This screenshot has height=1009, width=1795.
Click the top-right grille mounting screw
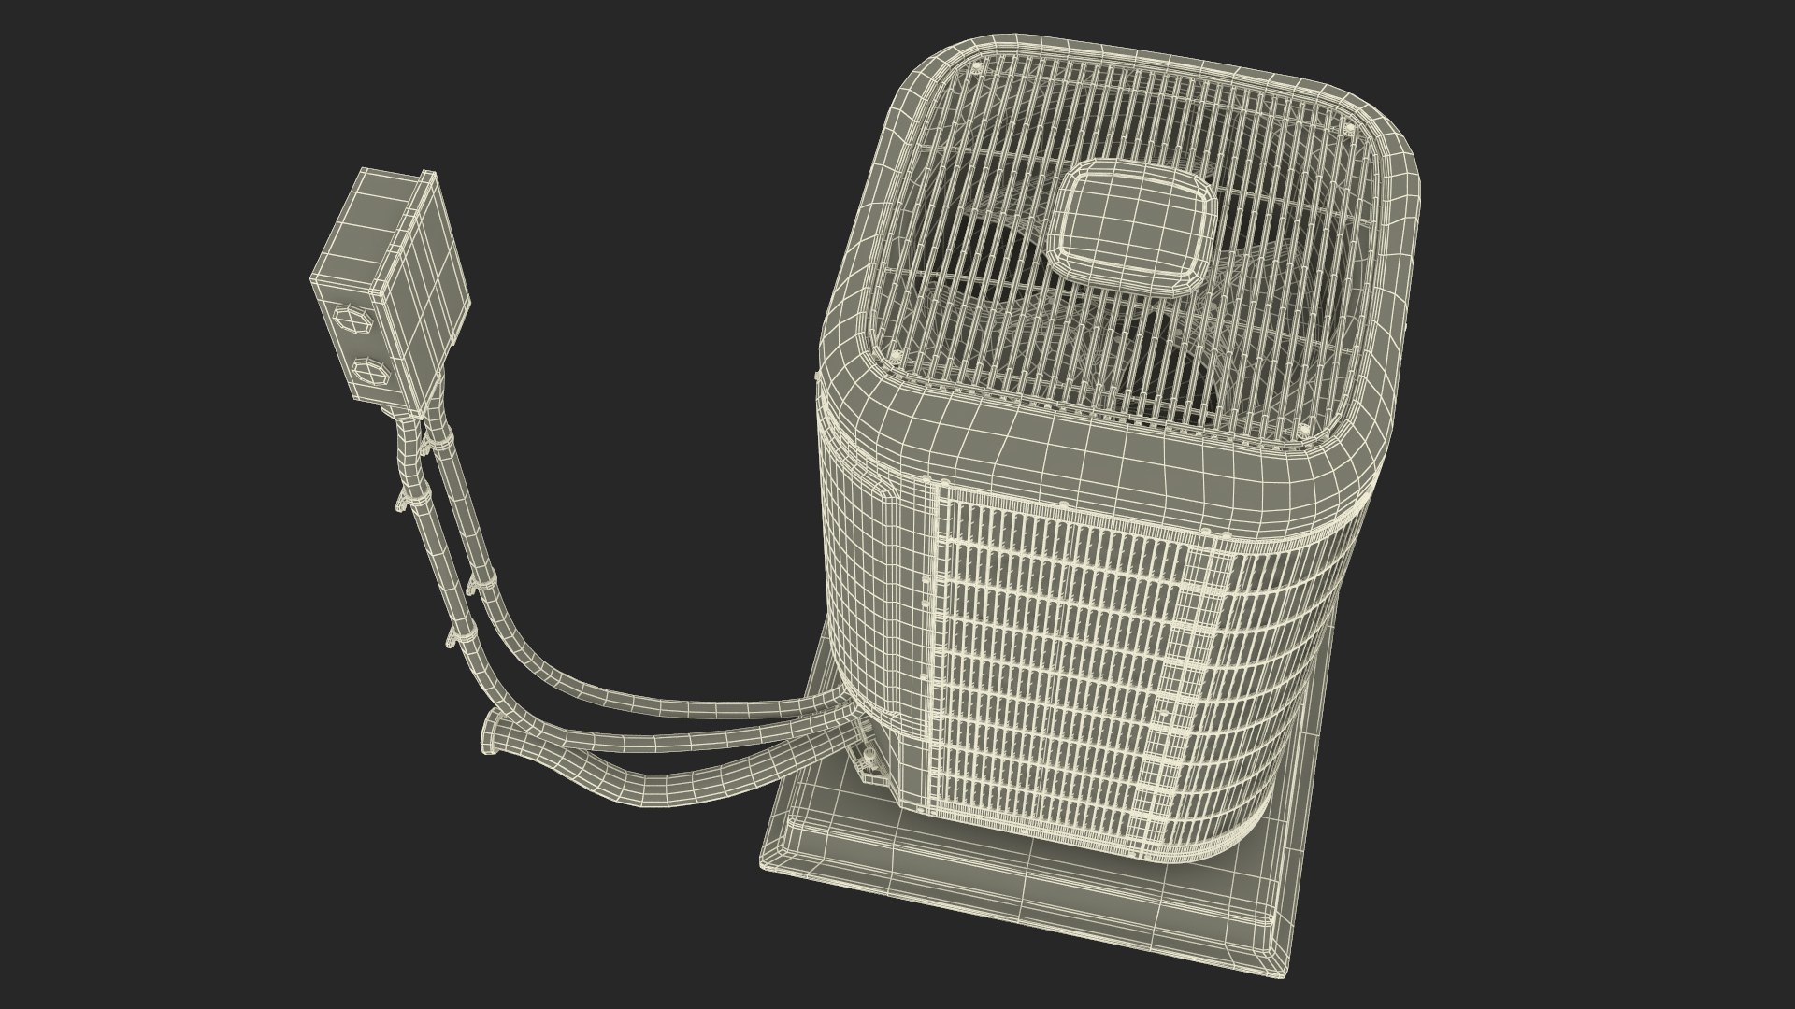coord(1349,128)
